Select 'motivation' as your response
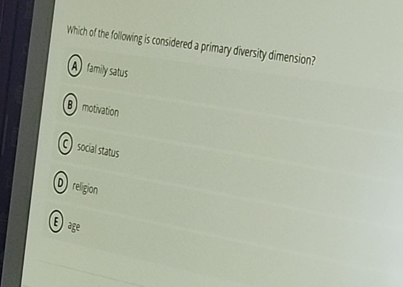Screen dimensions: 403x287 101,110
